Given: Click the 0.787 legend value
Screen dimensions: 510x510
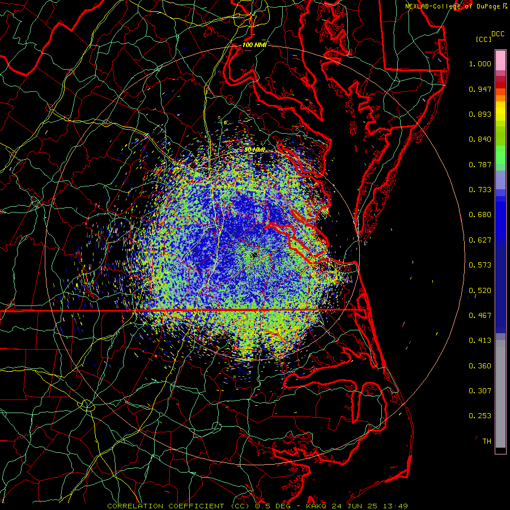Looking at the screenshot, I should (480, 164).
